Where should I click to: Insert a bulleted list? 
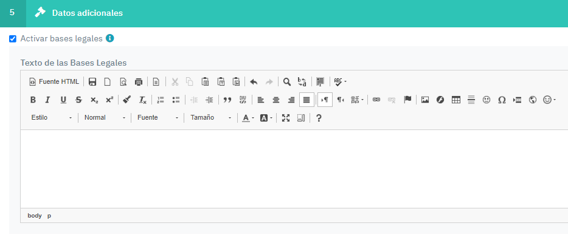tap(176, 100)
